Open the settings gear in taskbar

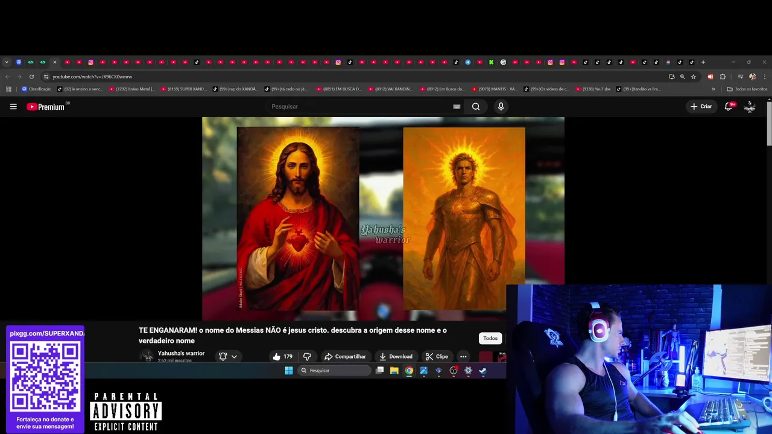[x=468, y=371]
